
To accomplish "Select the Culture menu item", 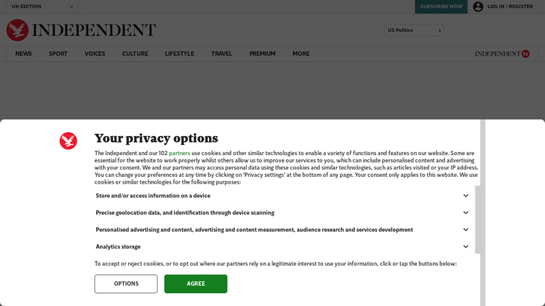I will pyautogui.click(x=135, y=54).
